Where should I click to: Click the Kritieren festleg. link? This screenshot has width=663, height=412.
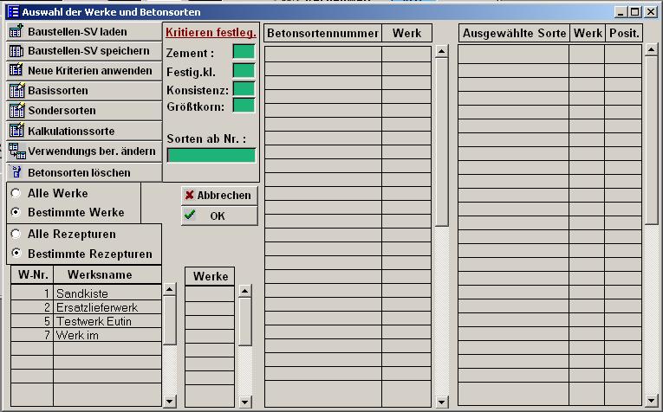211,33
